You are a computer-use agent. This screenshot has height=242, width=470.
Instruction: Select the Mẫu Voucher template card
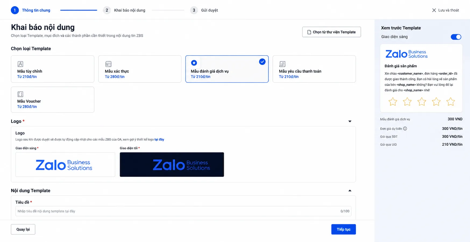pos(52,99)
